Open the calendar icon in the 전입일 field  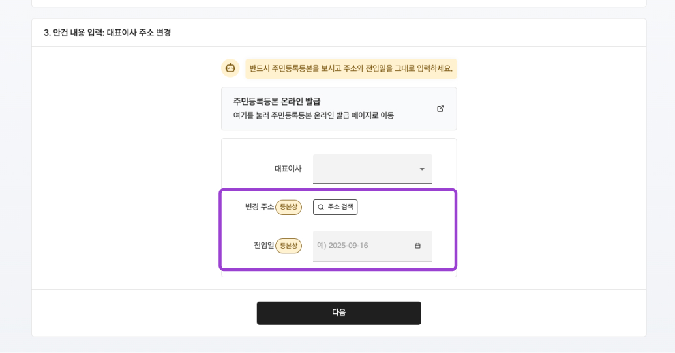(417, 246)
